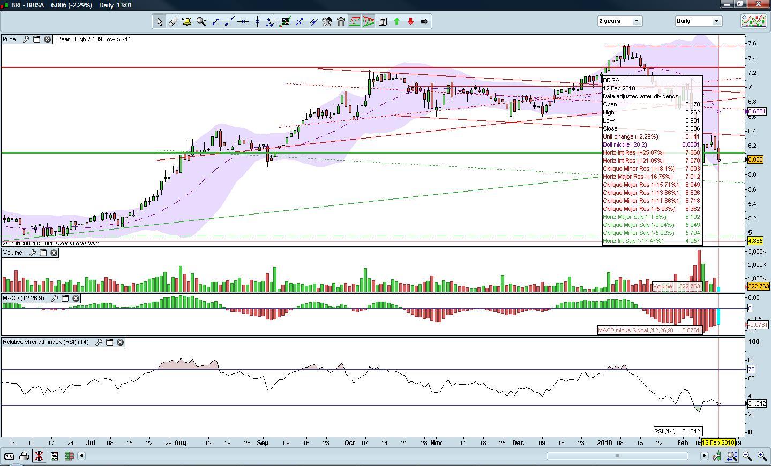
Task: Click the 12 Feb 2010 date marker
Action: click(x=718, y=442)
